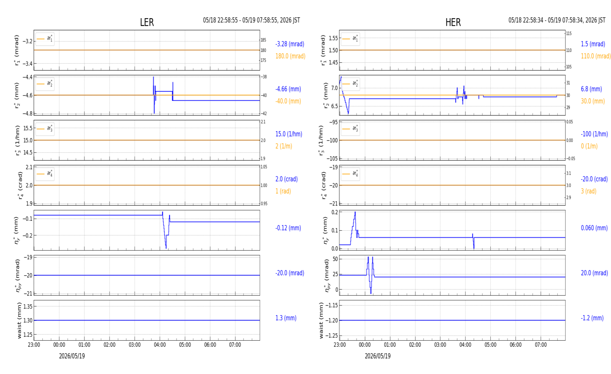Click the 04:00 tick label under LER
The height and width of the screenshot is (374, 611).
point(160,345)
